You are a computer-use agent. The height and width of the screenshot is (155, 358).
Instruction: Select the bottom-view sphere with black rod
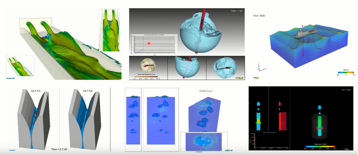(225, 67)
